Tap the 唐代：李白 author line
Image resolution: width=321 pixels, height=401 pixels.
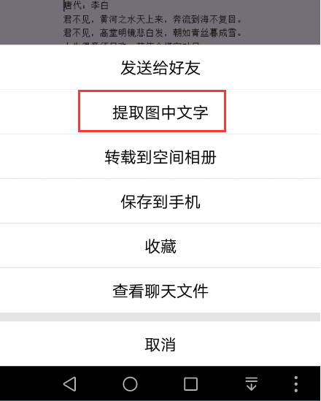click(x=86, y=6)
